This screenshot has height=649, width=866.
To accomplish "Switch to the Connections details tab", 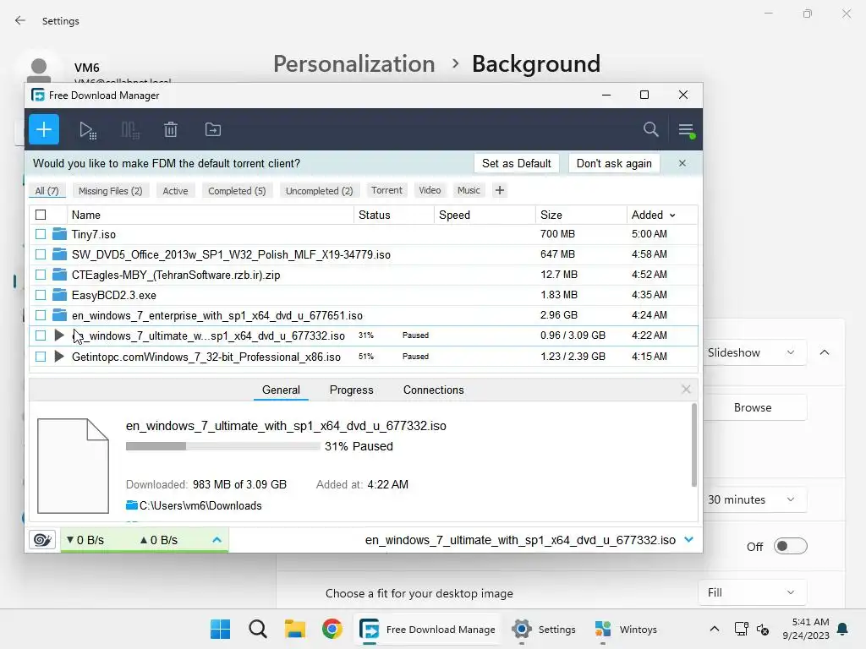I will (434, 390).
